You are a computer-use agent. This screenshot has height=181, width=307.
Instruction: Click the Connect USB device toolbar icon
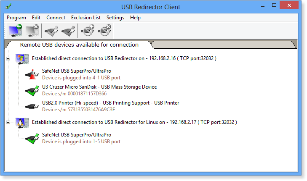(51, 31)
